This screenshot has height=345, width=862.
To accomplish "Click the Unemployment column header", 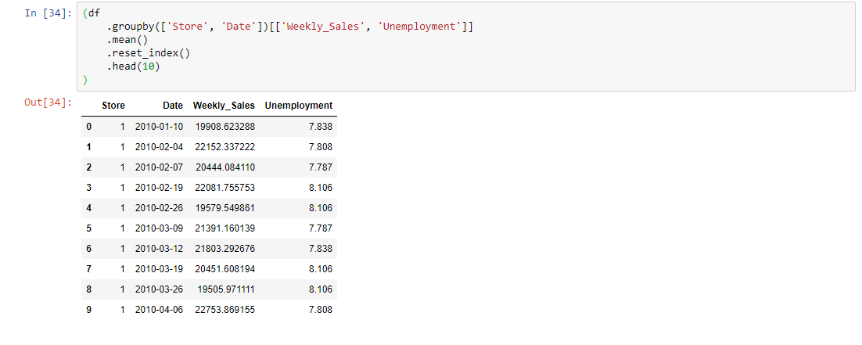I will (299, 106).
